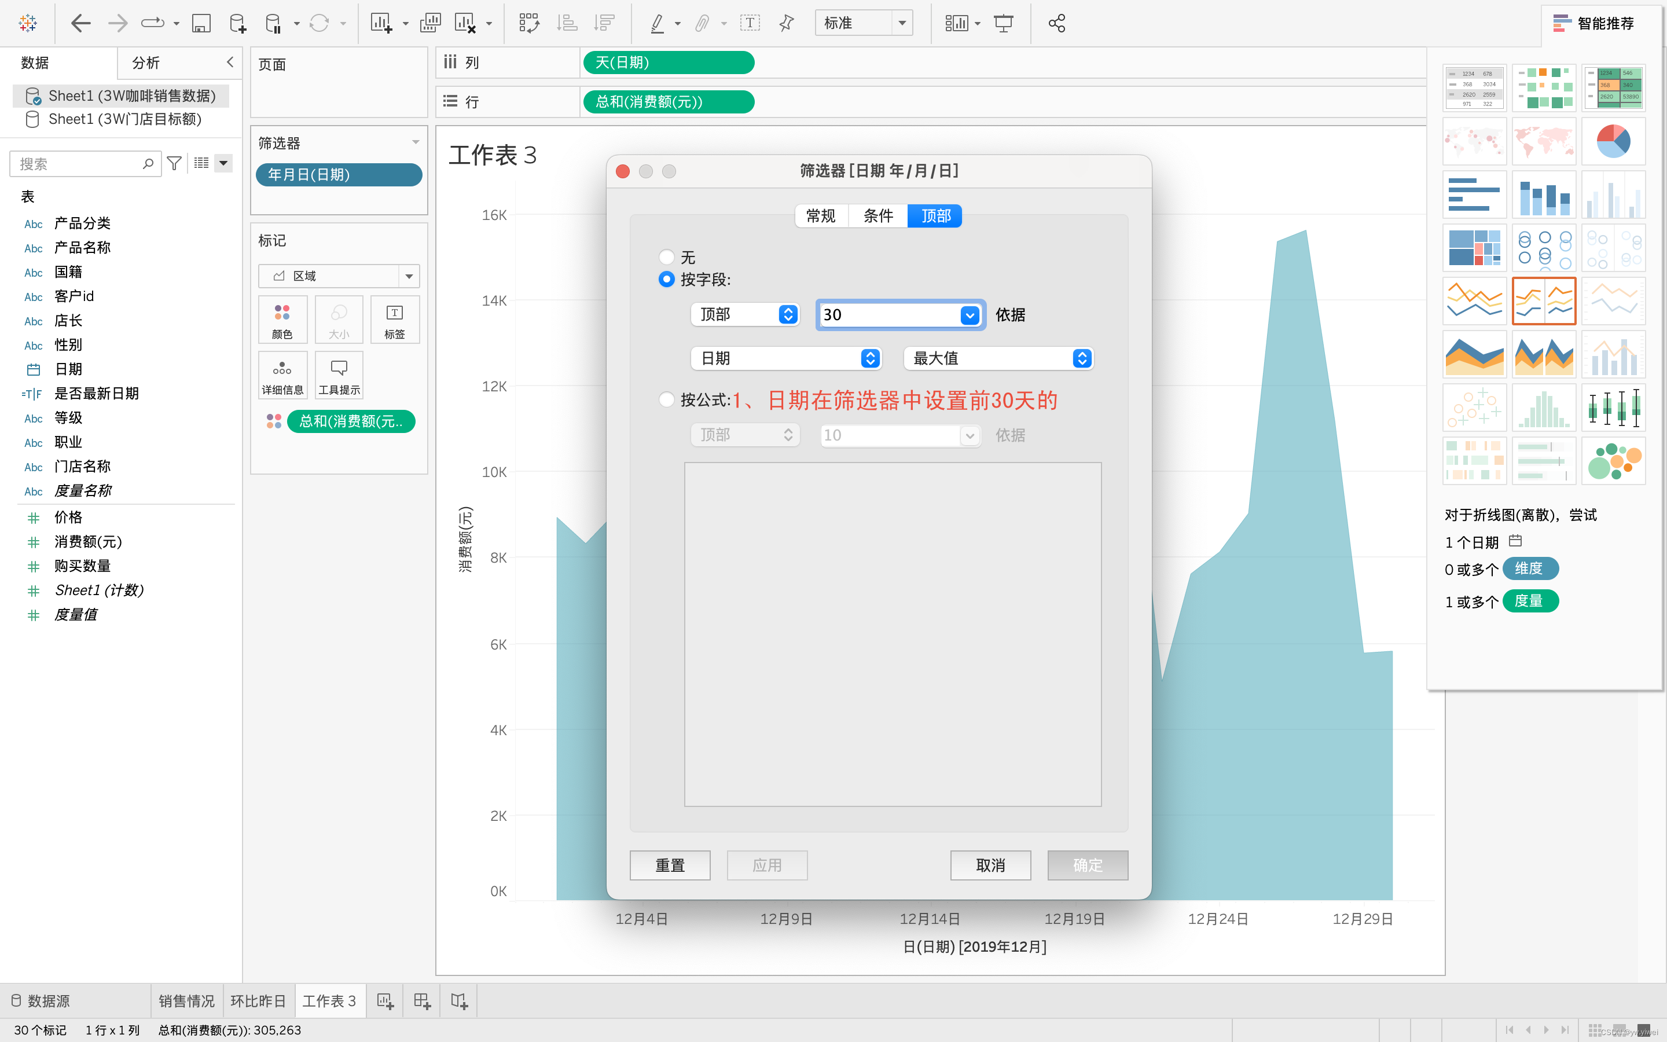Screen dimensions: 1667x1042
Task: Select the 消费额(元) measure field
Action: (x=88, y=542)
